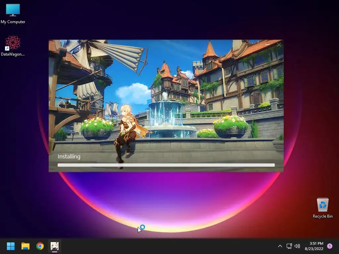
Task: Select the DataWagon desktop shortcut
Action: [x=13, y=46]
